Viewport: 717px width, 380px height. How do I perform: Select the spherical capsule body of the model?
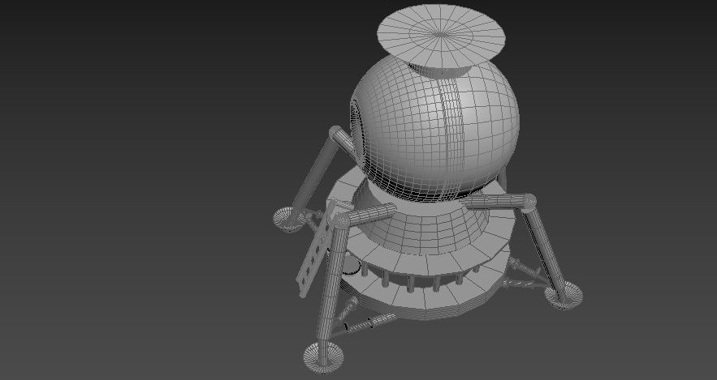tap(434, 130)
